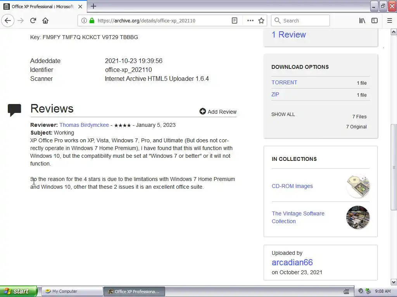Click the browser forward arrow
The height and width of the screenshot is (297, 397).
tap(21, 21)
